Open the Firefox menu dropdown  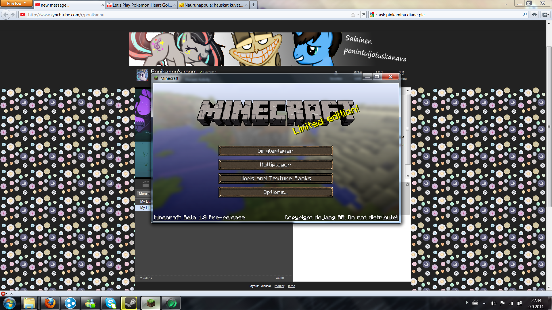pos(16,3)
